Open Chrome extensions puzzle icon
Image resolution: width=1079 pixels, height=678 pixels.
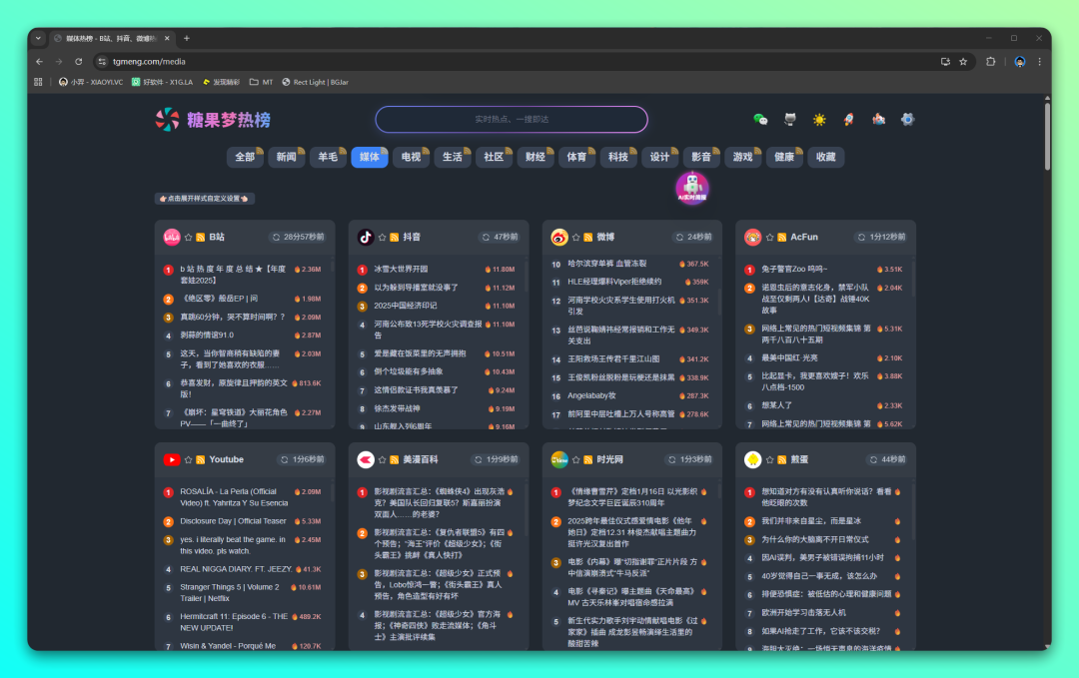990,62
